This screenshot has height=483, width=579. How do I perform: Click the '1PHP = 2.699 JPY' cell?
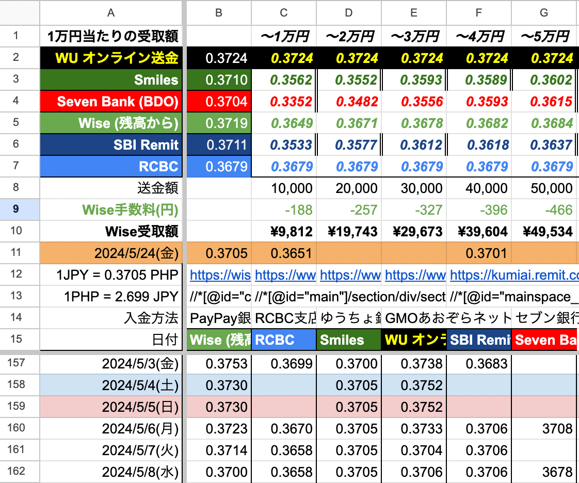[x=111, y=297]
